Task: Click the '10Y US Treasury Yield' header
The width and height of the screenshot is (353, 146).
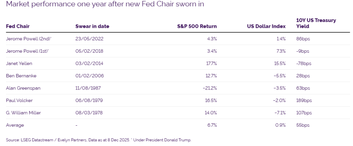Action: coord(316,23)
